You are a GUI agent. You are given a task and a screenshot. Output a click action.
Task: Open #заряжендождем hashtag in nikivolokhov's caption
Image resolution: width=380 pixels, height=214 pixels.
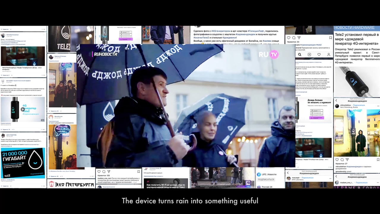click(x=354, y=167)
